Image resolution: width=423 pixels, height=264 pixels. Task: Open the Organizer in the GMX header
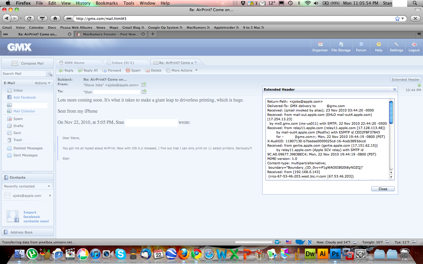point(320,47)
